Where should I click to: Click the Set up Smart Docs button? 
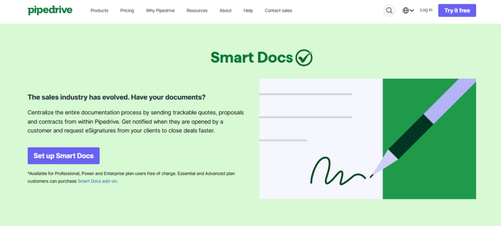[x=64, y=156]
